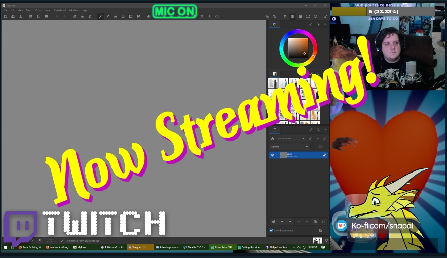Open Philips Hue Sync from taskbar
Screen dimensions: 447x258
(277, 247)
